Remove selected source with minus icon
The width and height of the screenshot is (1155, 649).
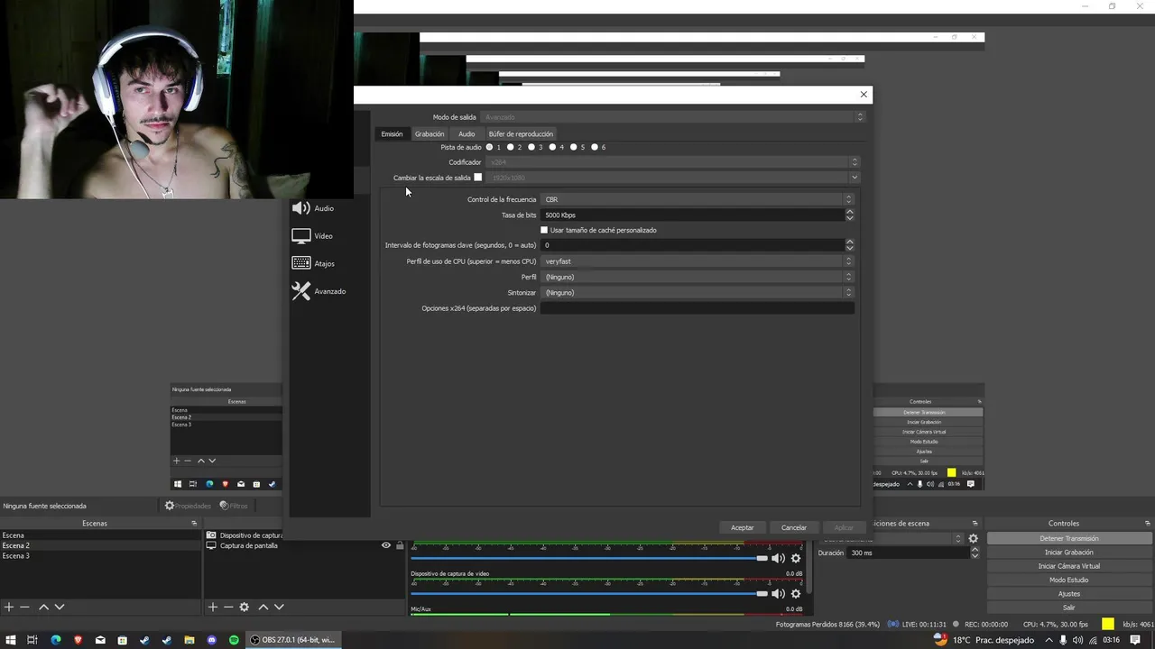(228, 608)
